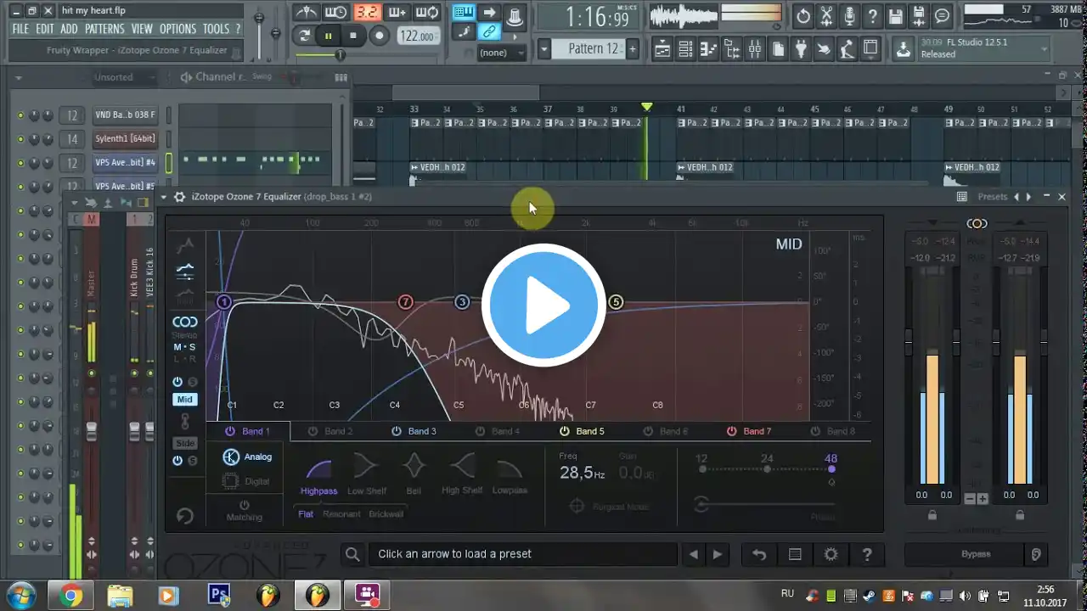Open the plugin picker plug icon
This screenshot has width=1087, height=611.
point(800,49)
